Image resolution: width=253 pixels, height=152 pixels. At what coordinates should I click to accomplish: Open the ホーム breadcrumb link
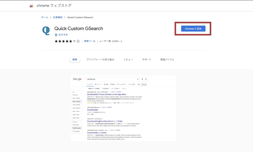click(45, 17)
